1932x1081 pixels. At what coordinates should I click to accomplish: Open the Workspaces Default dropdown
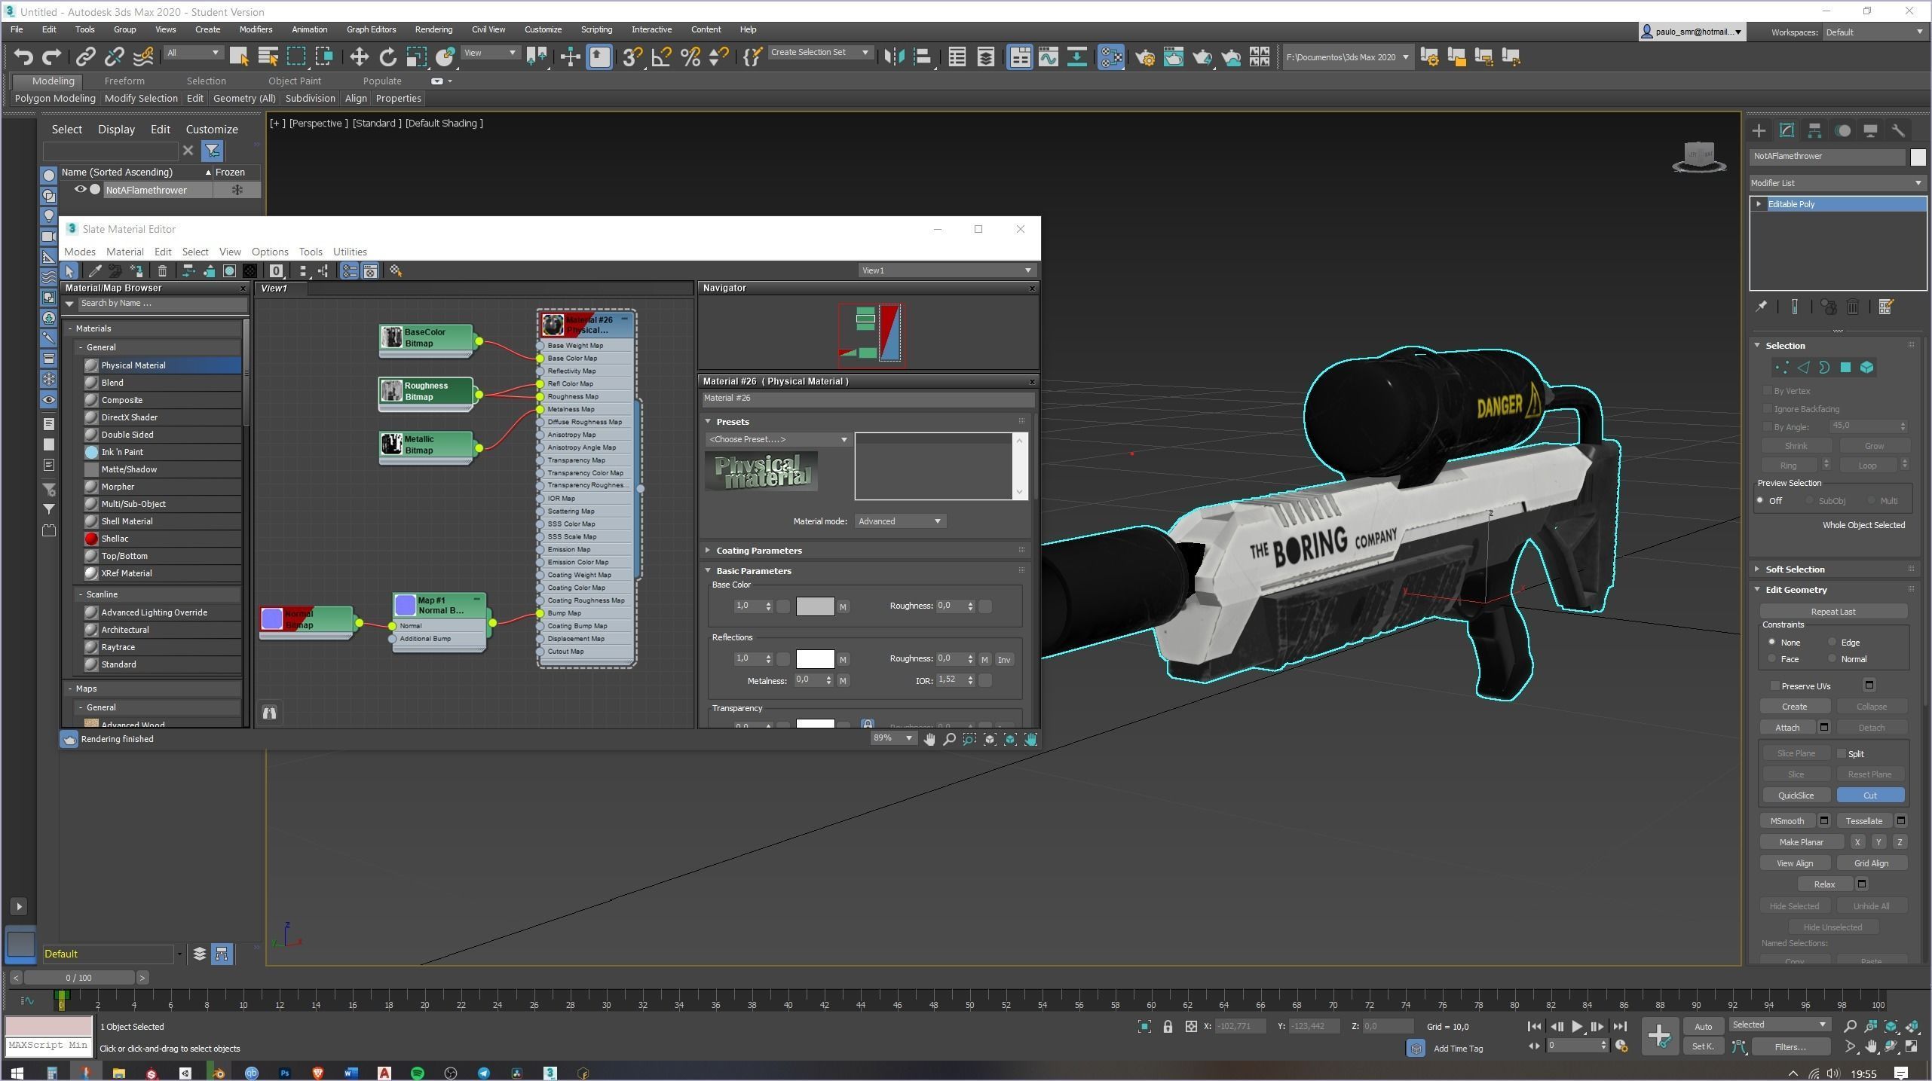(x=1873, y=32)
